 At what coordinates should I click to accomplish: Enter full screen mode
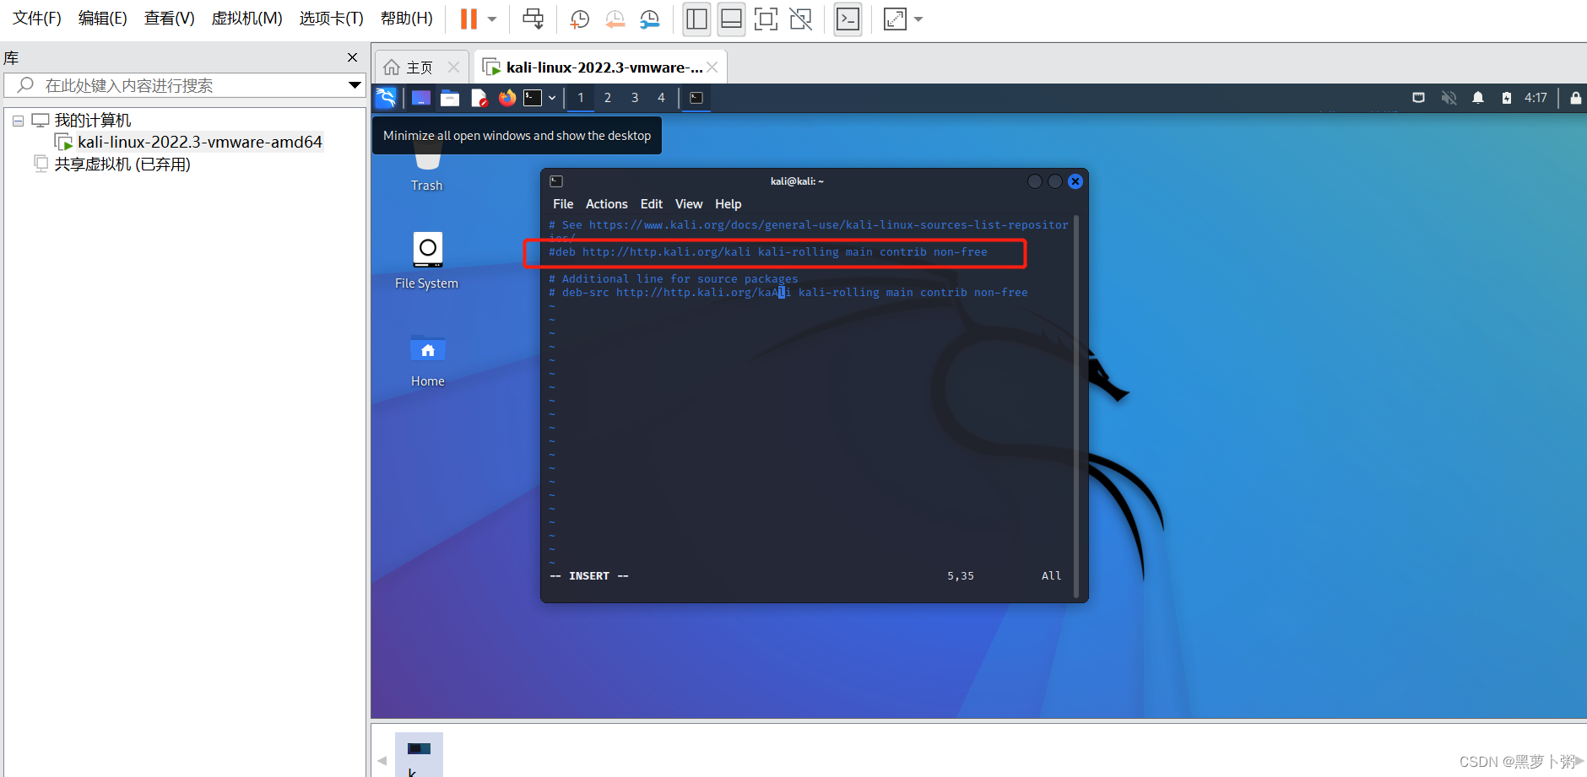pyautogui.click(x=766, y=19)
